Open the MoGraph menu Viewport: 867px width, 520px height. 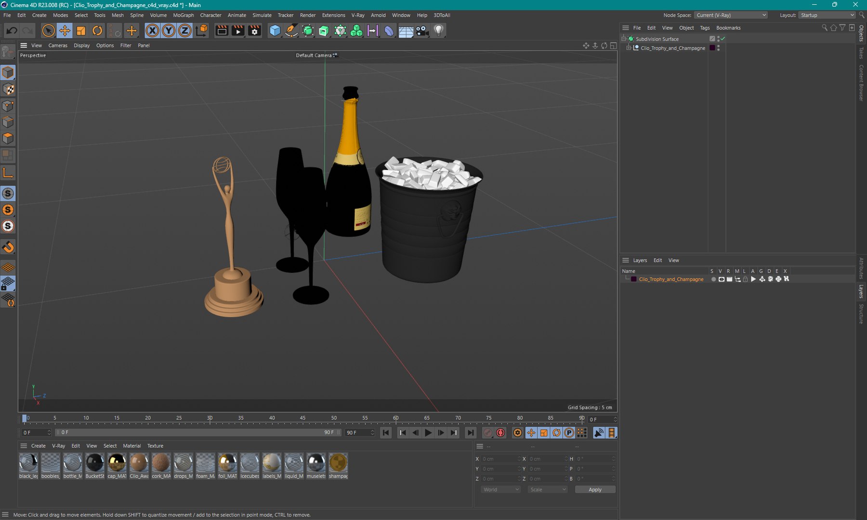pyautogui.click(x=184, y=15)
